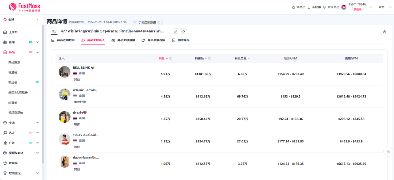Screen dimensions: 394x180
Task: Switch to 商品近期数据 tab
Action: point(63,40)
